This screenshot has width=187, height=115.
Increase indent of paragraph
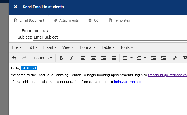163,58
